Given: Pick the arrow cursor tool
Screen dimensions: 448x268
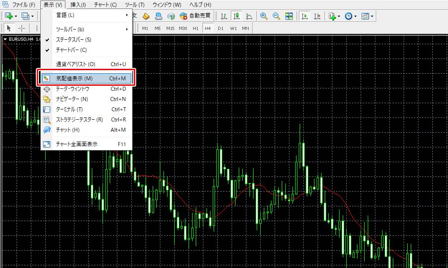Looking at the screenshot, I should [x=9, y=28].
